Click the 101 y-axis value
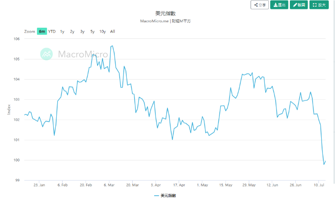This screenshot has height=202, width=335. pos(17,140)
